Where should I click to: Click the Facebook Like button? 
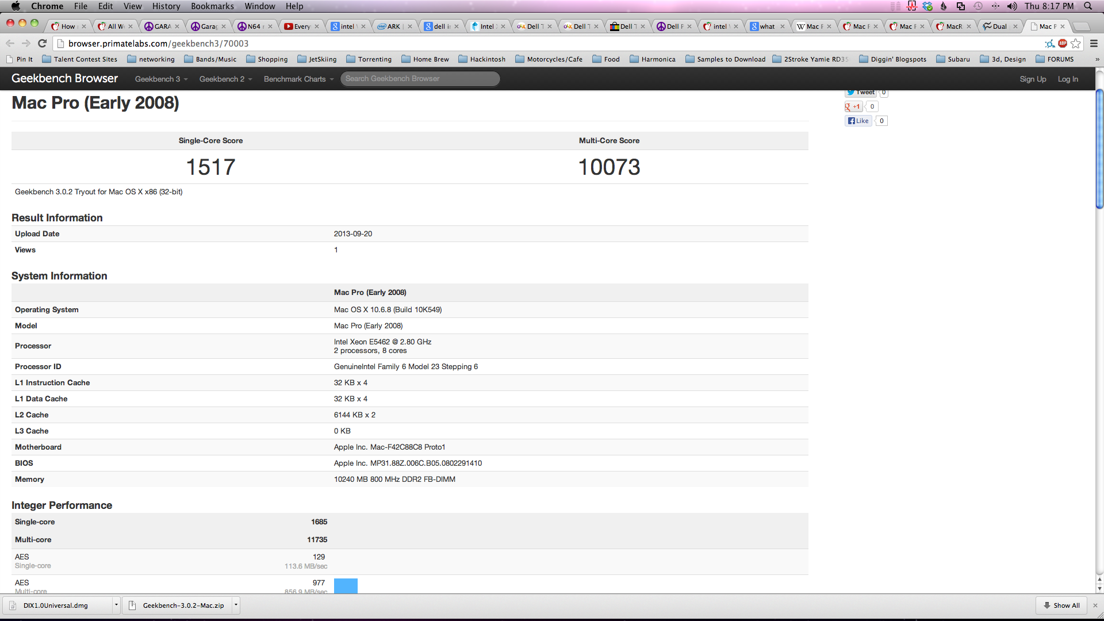[x=858, y=121]
